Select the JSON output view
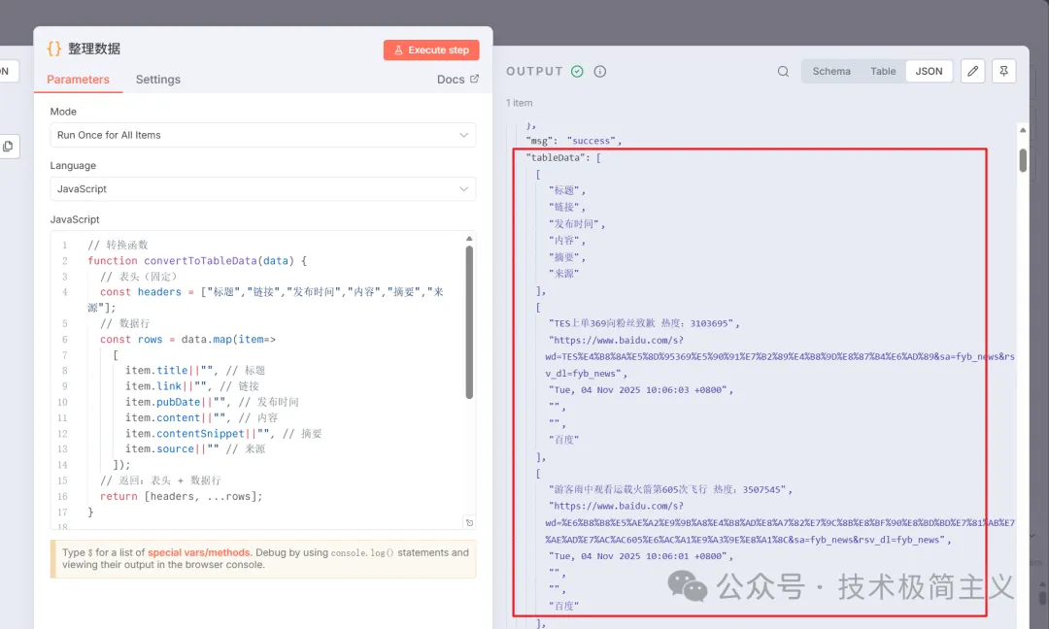Image resolution: width=1049 pixels, height=629 pixels. click(x=929, y=72)
